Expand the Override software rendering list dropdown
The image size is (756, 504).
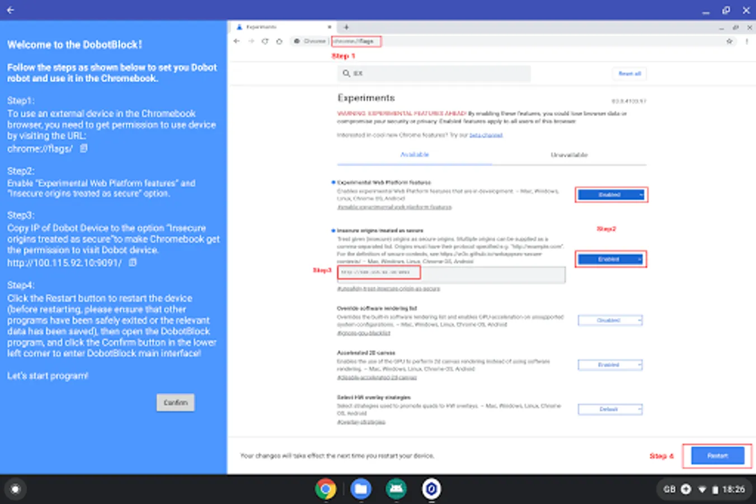610,320
